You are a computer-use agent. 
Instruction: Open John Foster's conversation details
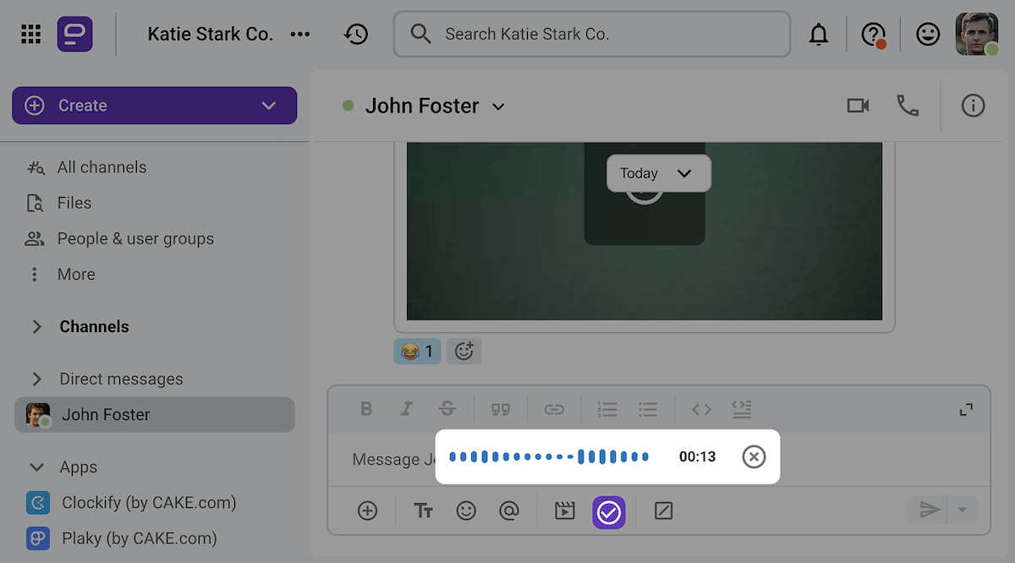(973, 106)
